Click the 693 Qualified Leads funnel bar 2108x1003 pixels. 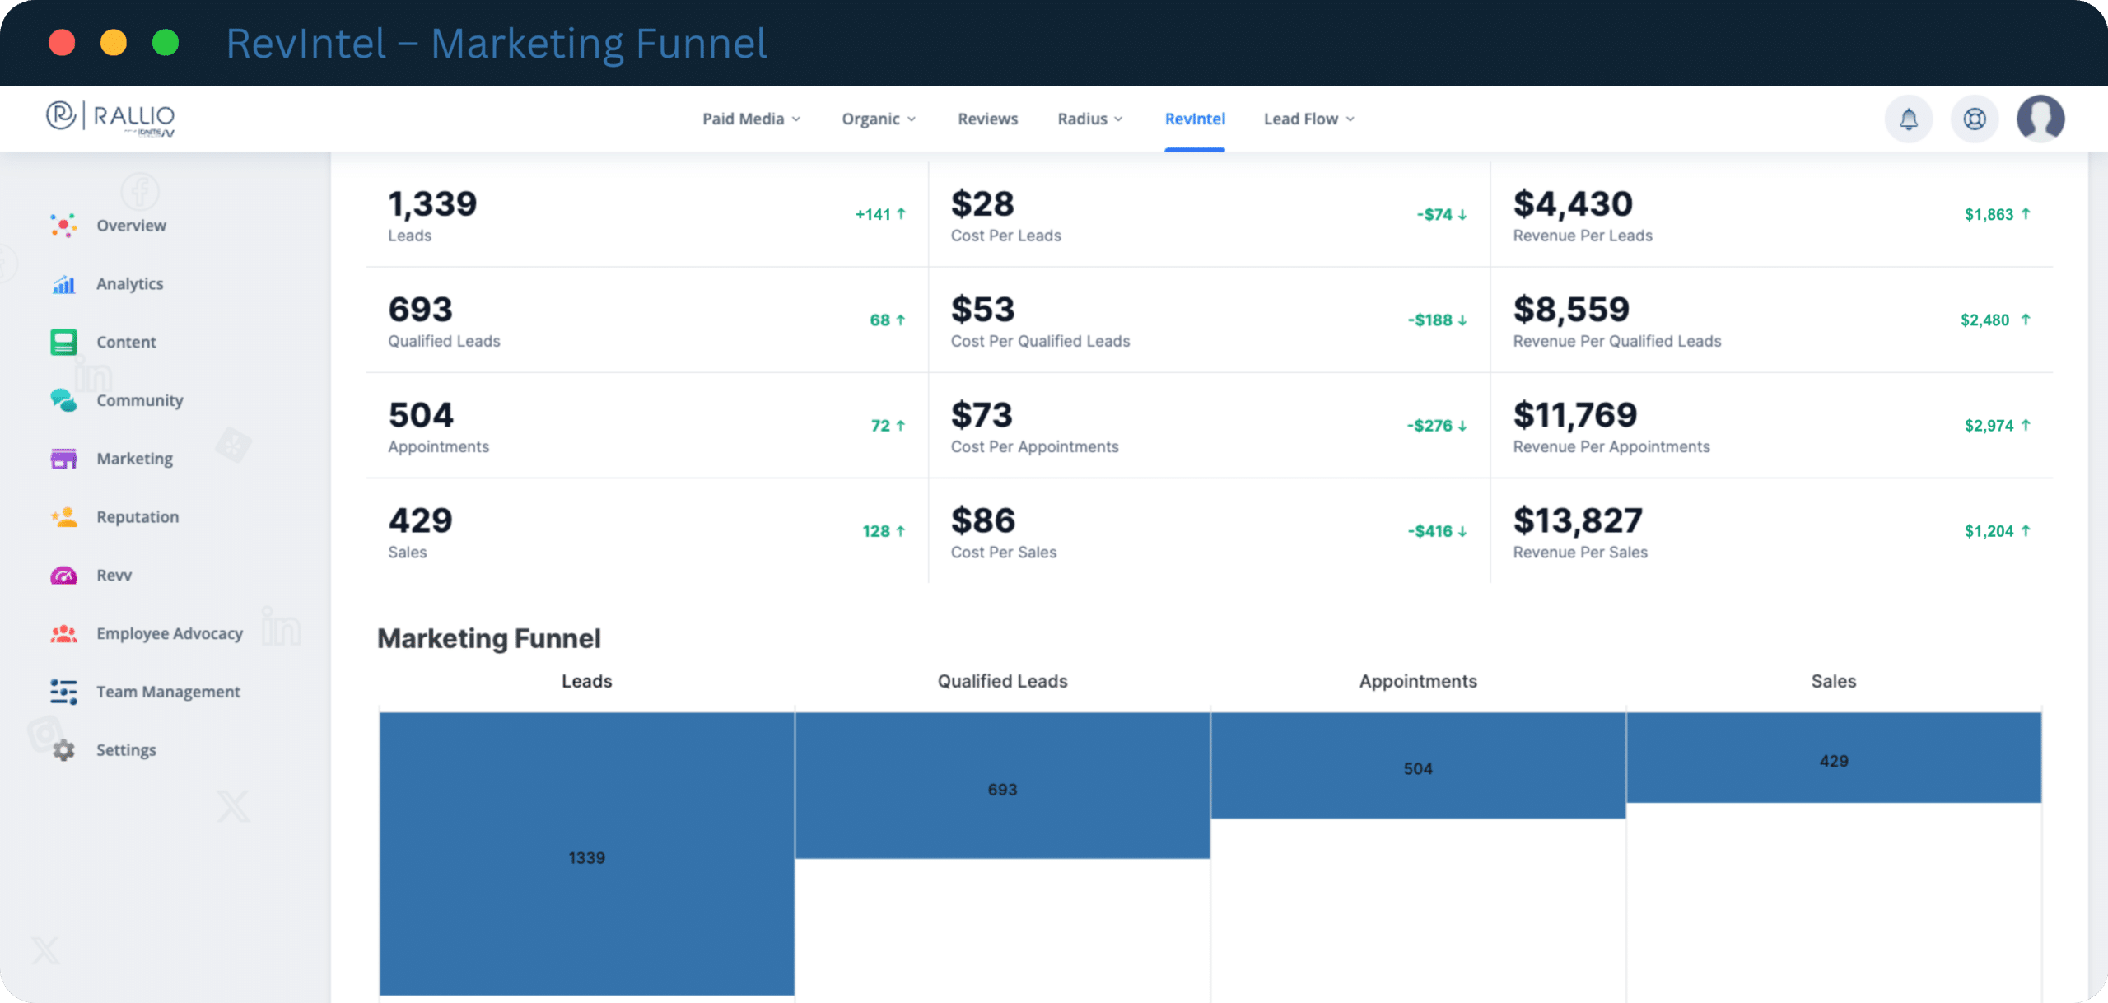coord(1002,786)
